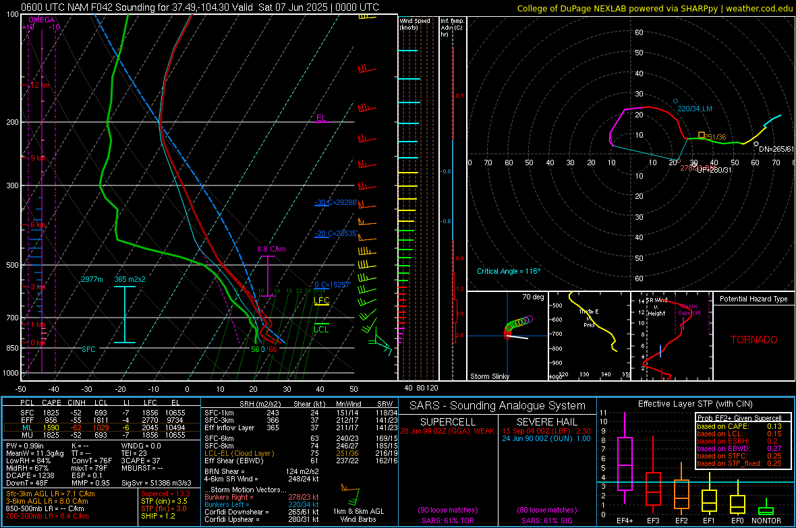
Task: Click the 1km & 6km AGL wind barbs icon
Action: pyautogui.click(x=351, y=495)
